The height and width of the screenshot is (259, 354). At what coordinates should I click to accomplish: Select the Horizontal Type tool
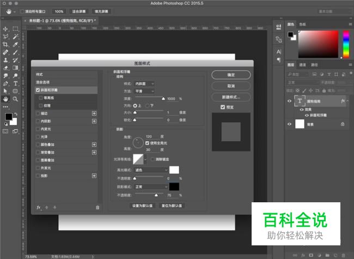coord(15,83)
